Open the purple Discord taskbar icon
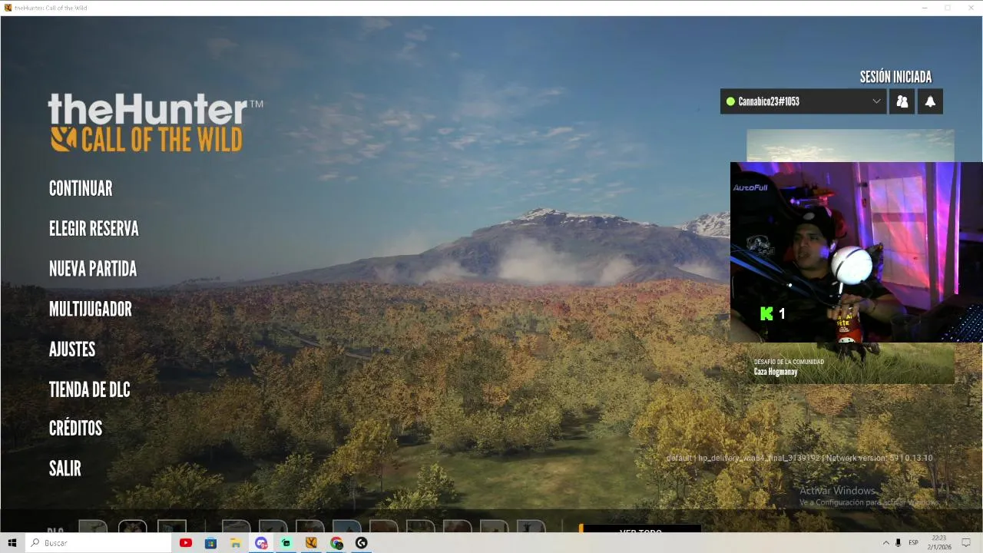Image resolution: width=983 pixels, height=553 pixels. click(261, 543)
